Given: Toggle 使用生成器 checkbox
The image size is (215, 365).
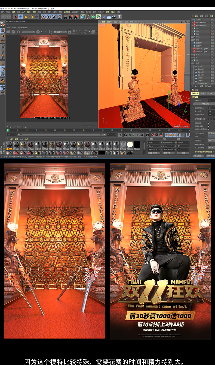Looking at the screenshot, I should tap(209, 126).
